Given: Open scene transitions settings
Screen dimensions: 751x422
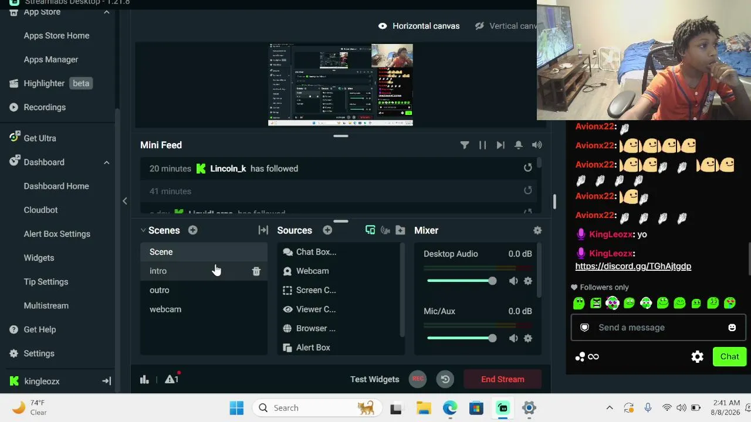Looking at the screenshot, I should click(263, 230).
